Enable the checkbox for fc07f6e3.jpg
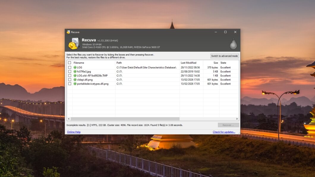Image resolution: width=315 pixels, height=177 pixels. (70, 72)
